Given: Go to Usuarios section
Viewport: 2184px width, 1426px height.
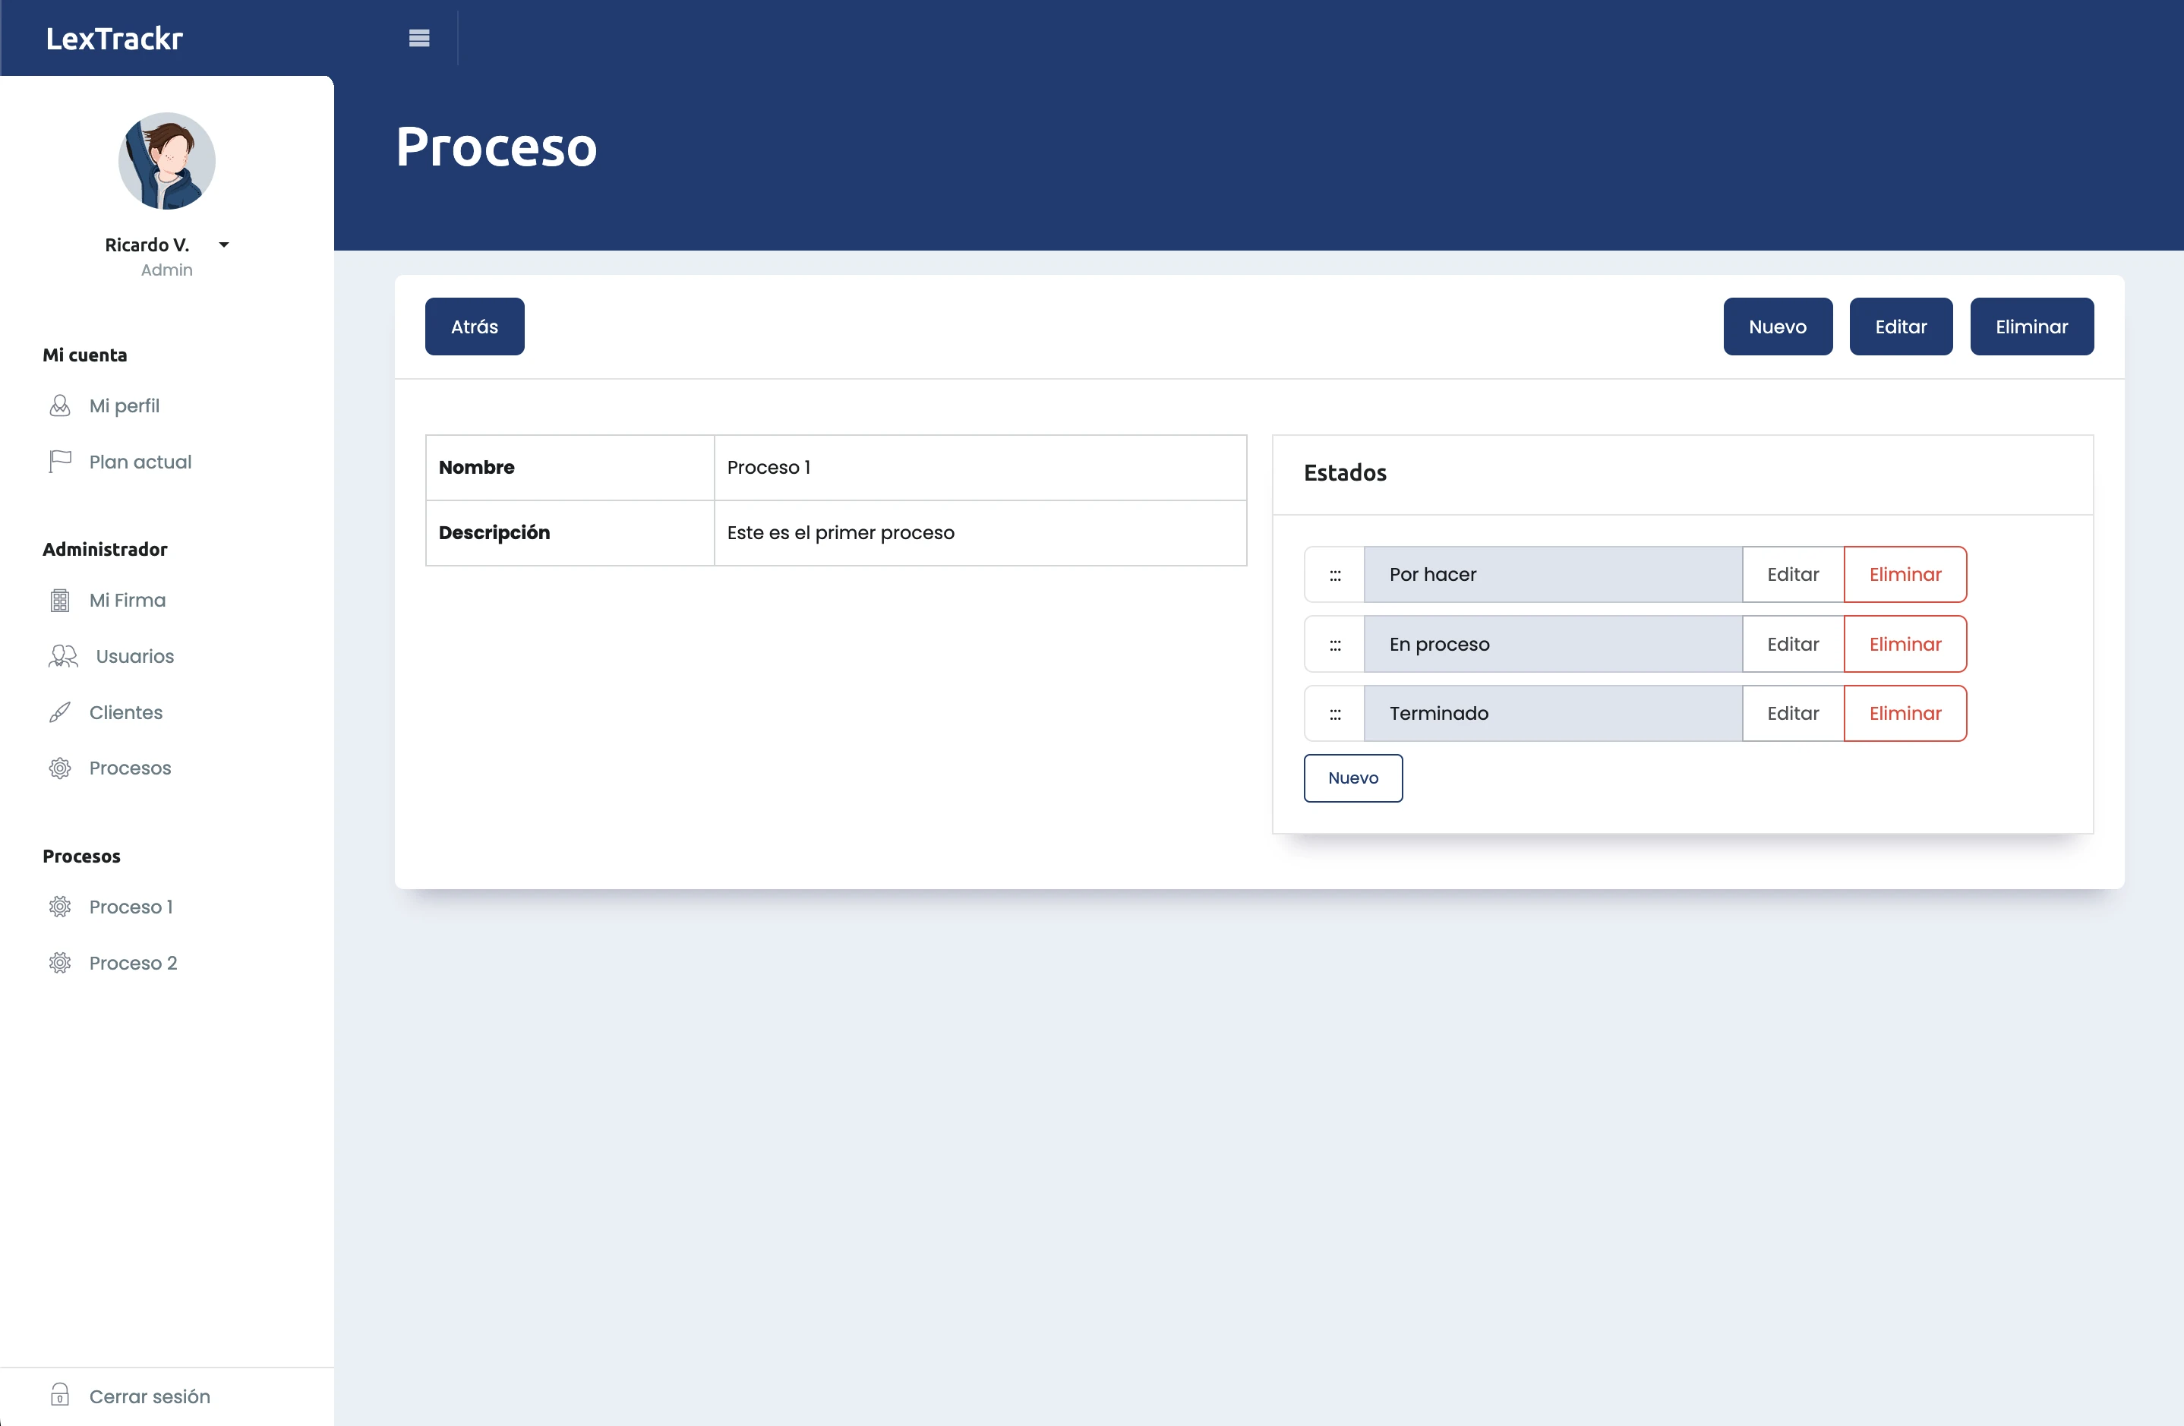Looking at the screenshot, I should pos(135,656).
